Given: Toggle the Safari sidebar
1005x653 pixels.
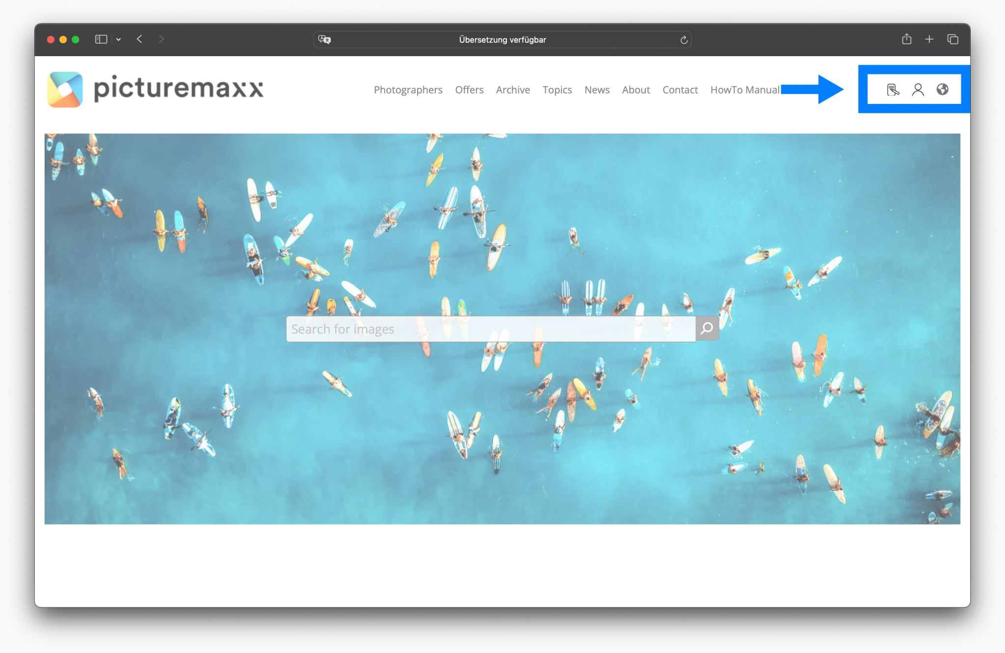Looking at the screenshot, I should (x=101, y=39).
